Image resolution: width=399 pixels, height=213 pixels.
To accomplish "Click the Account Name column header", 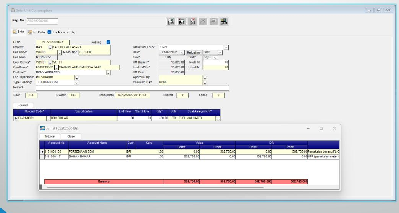I will click(x=97, y=143).
